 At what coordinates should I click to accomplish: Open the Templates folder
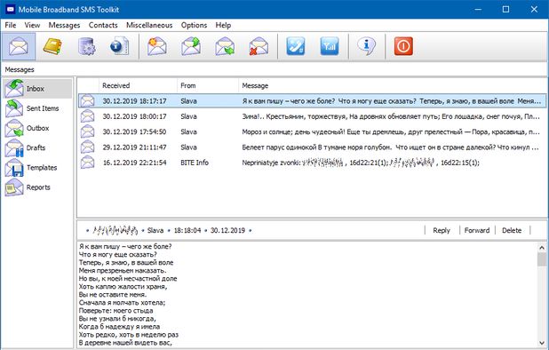[37, 168]
